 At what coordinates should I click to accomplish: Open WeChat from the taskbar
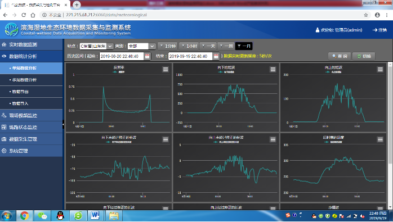[42, 215]
